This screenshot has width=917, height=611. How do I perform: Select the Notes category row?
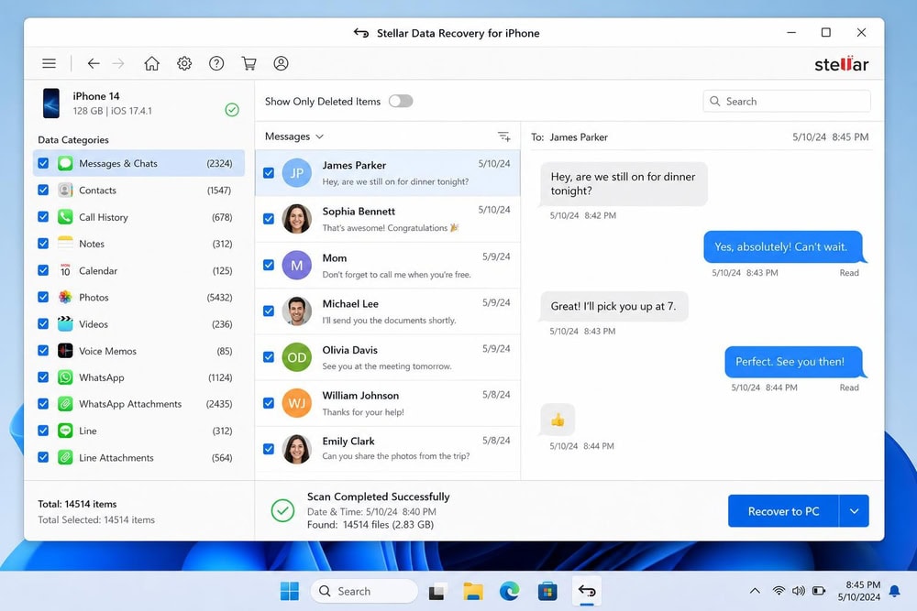pyautogui.click(x=138, y=244)
